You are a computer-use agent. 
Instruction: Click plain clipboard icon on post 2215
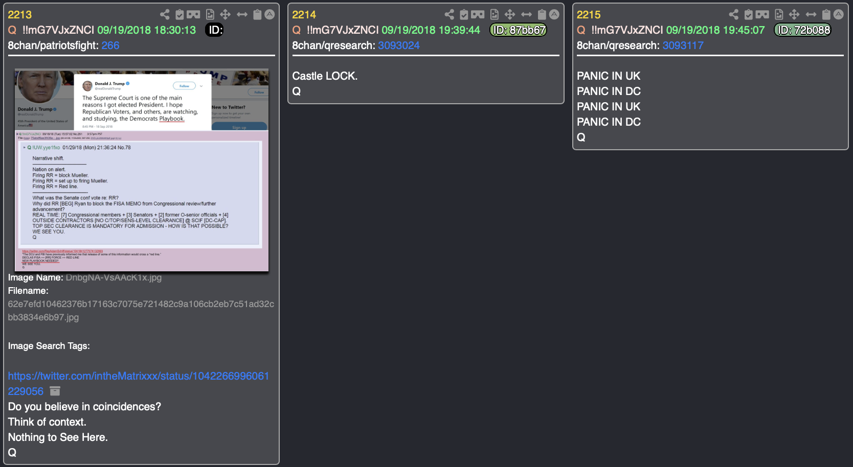[826, 15]
